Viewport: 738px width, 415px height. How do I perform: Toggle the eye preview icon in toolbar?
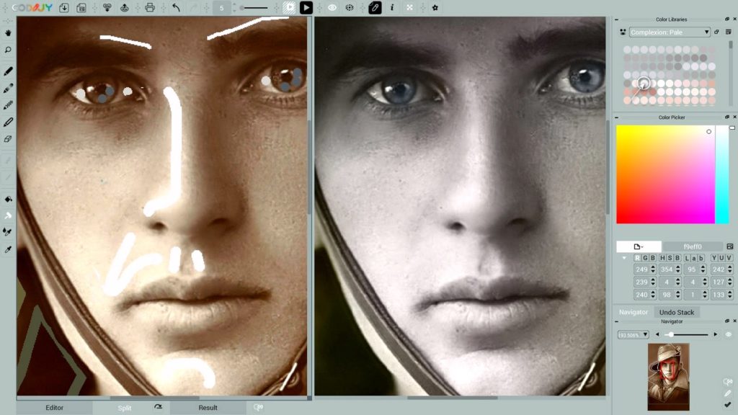tap(332, 8)
